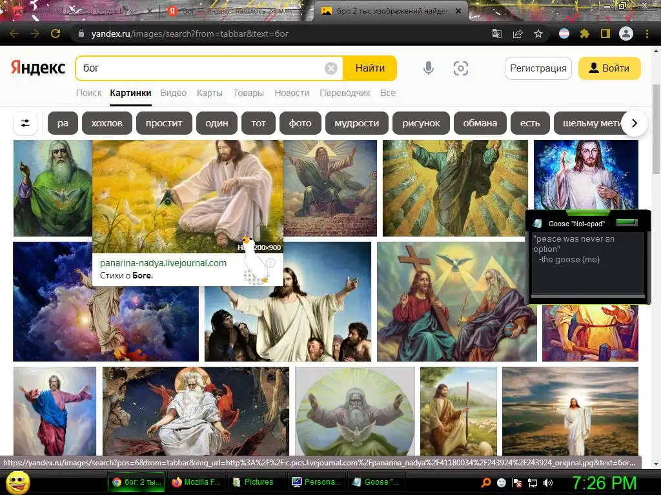Screen dimensions: 661x495
Task: Open the Товары section
Action: (x=249, y=93)
